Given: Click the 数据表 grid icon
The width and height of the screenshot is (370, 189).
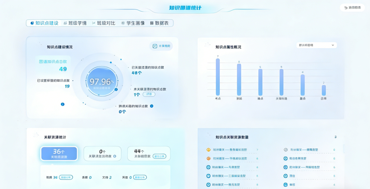Looking at the screenshot, I should click(152, 23).
